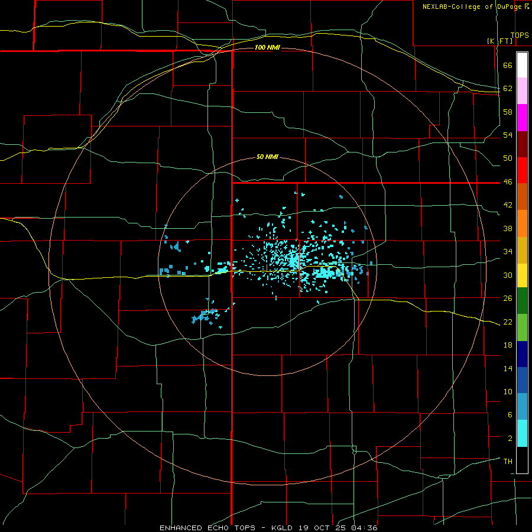Click the "50" legend value

508,158
